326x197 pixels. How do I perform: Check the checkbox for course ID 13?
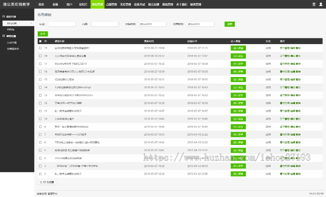pyautogui.click(x=40, y=95)
